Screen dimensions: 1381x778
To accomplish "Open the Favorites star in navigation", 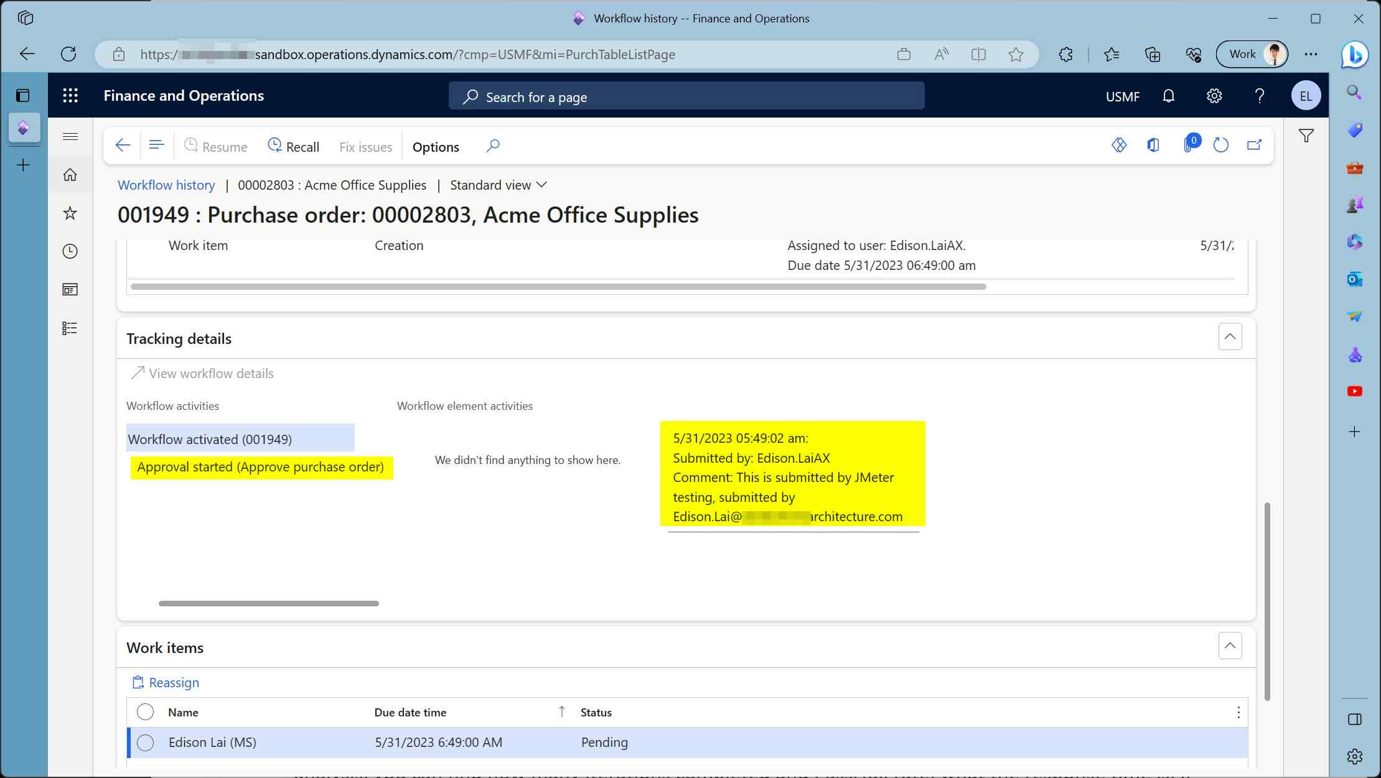I will click(x=70, y=213).
